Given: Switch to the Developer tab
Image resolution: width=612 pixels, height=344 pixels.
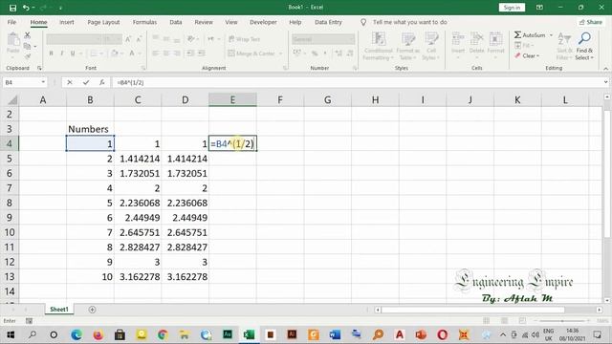Looking at the screenshot, I should point(263,22).
